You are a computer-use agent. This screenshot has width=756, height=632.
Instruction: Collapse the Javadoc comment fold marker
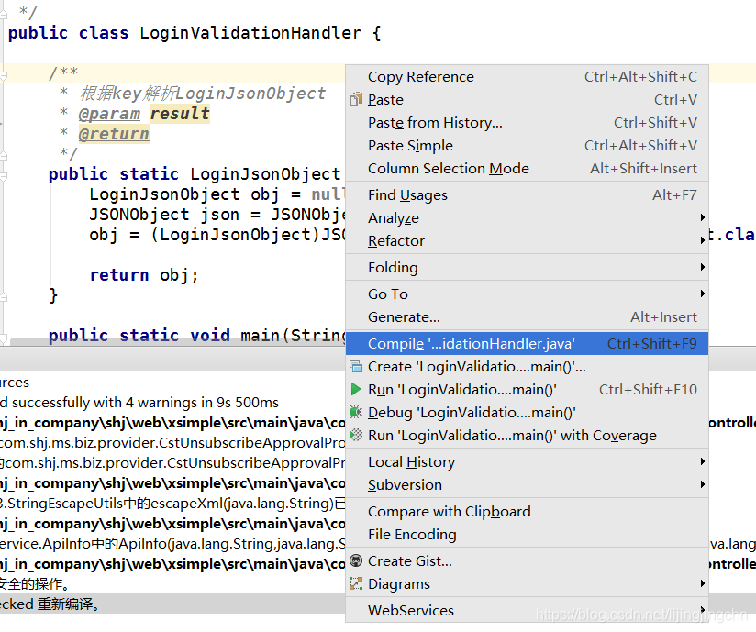(4, 75)
